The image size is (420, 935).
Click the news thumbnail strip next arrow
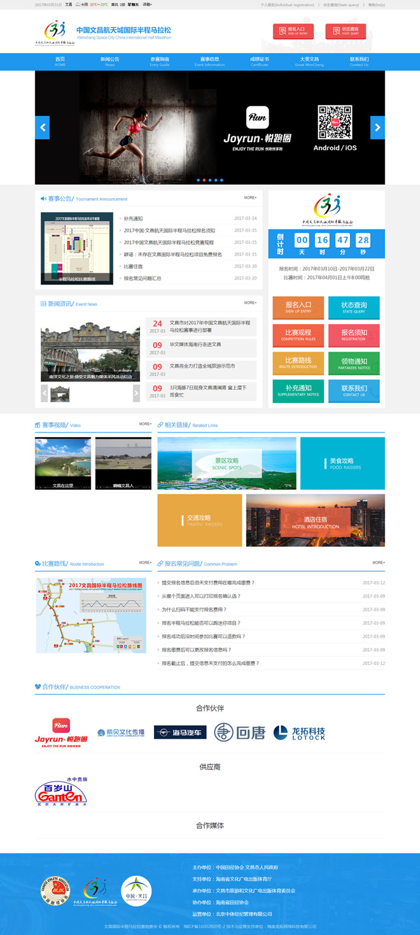[x=136, y=394]
